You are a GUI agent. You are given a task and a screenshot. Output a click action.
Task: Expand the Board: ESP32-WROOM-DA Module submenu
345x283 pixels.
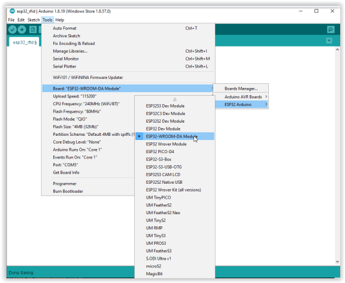click(x=128, y=89)
